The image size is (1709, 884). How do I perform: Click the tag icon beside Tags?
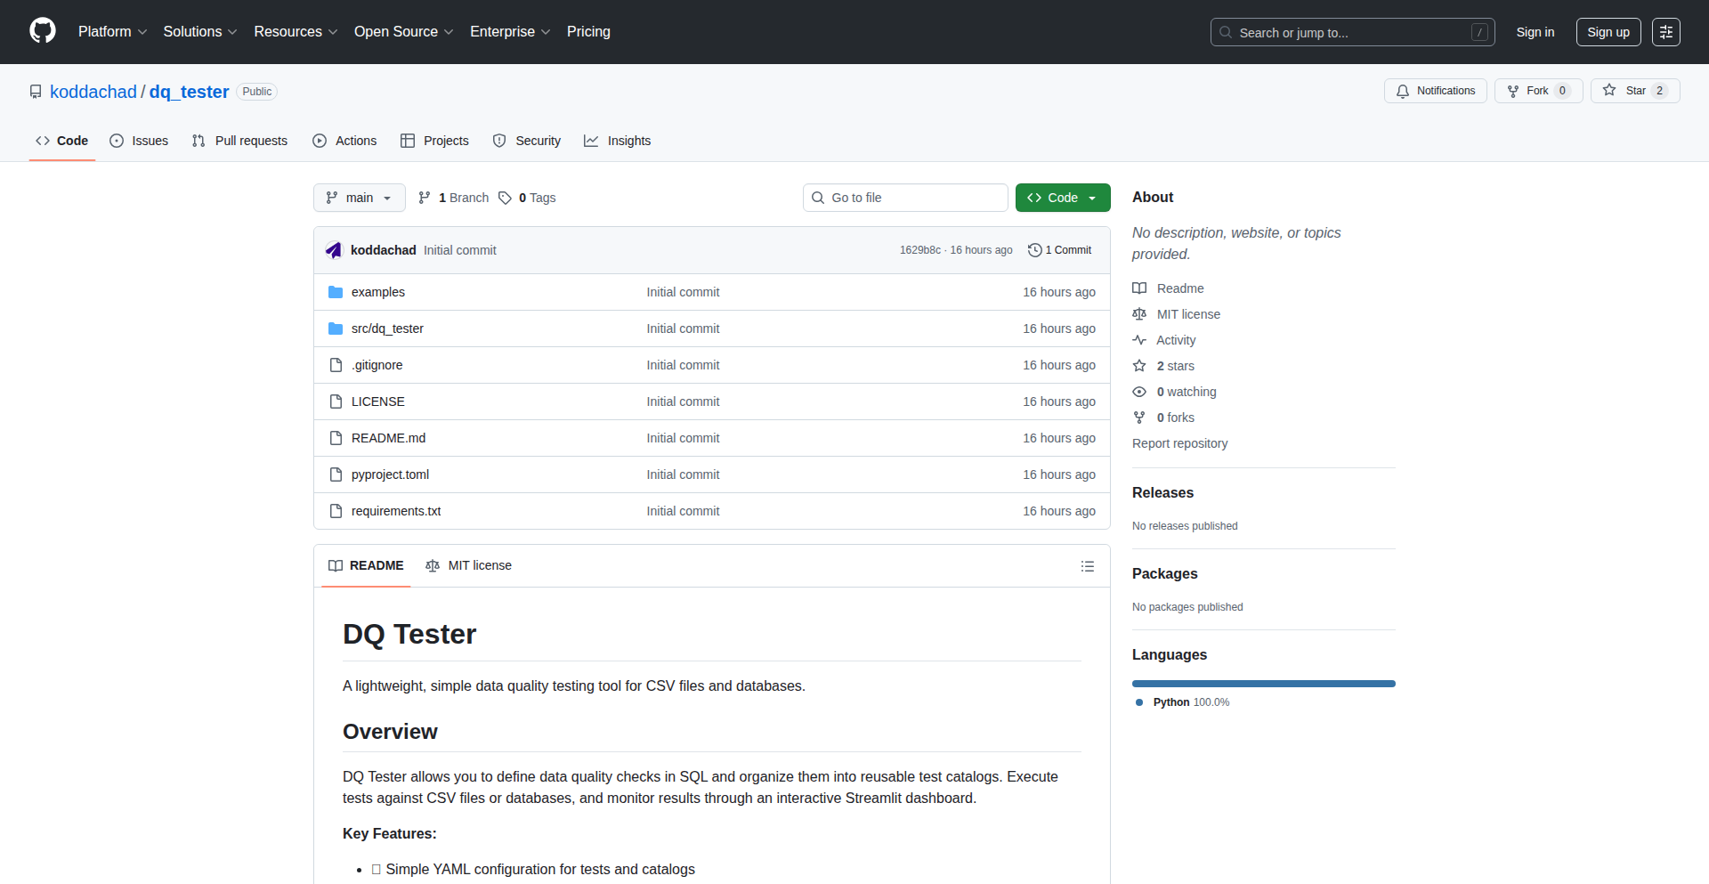pos(505,198)
